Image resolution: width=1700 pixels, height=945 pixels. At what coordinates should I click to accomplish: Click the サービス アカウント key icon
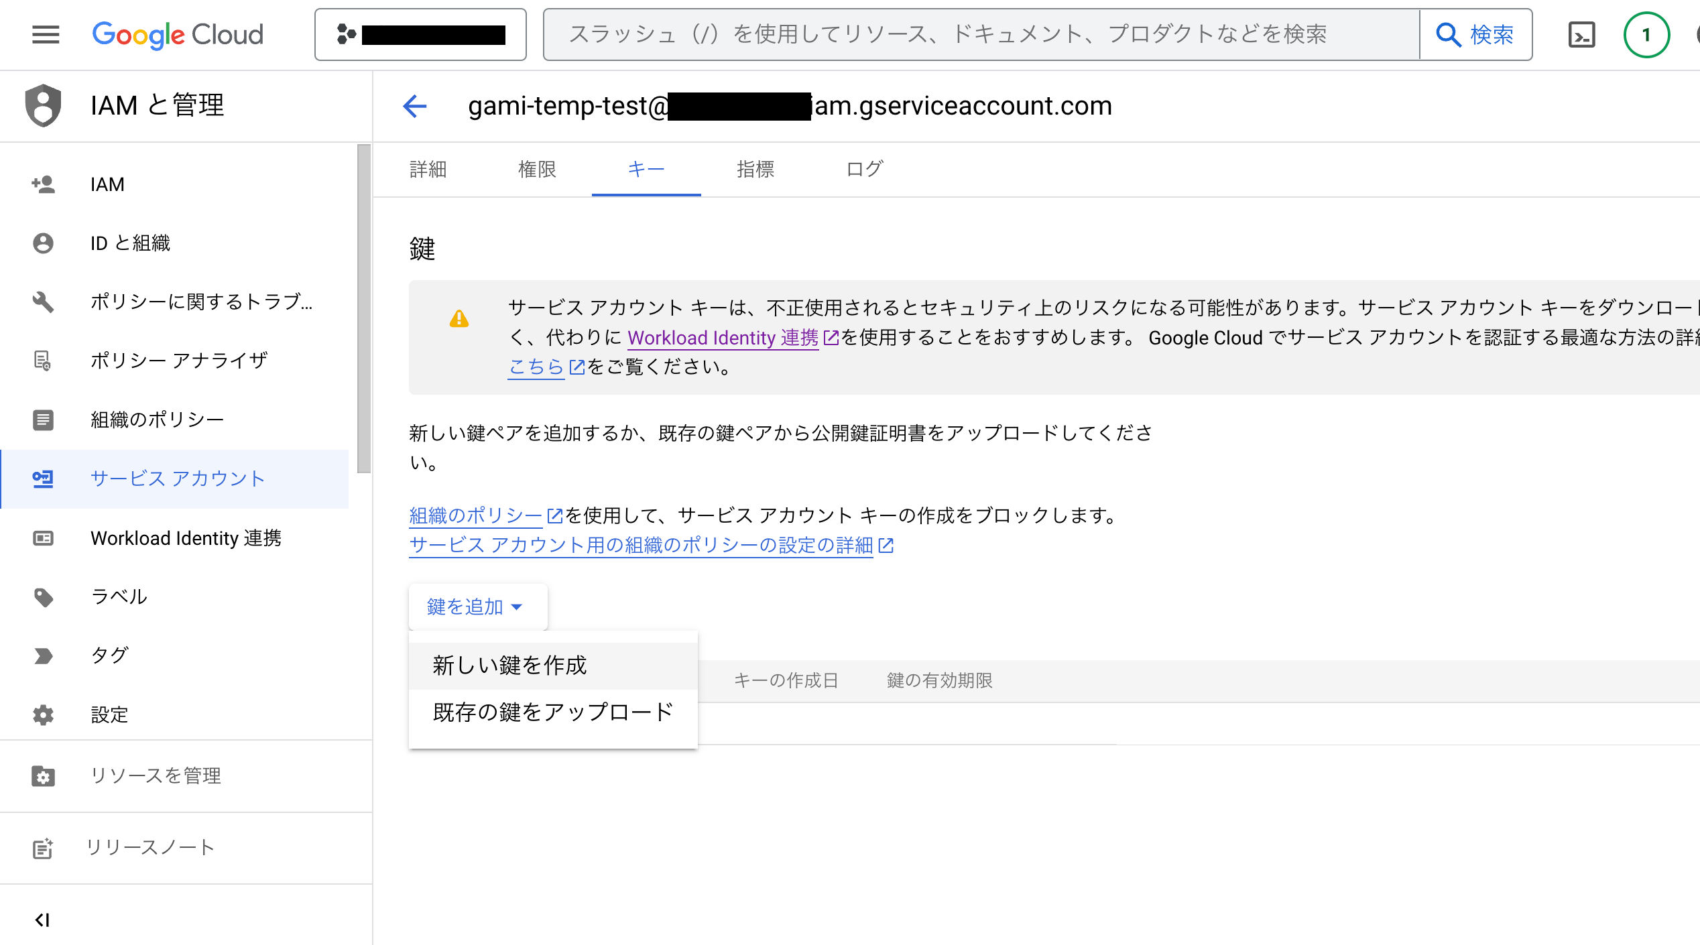(43, 479)
